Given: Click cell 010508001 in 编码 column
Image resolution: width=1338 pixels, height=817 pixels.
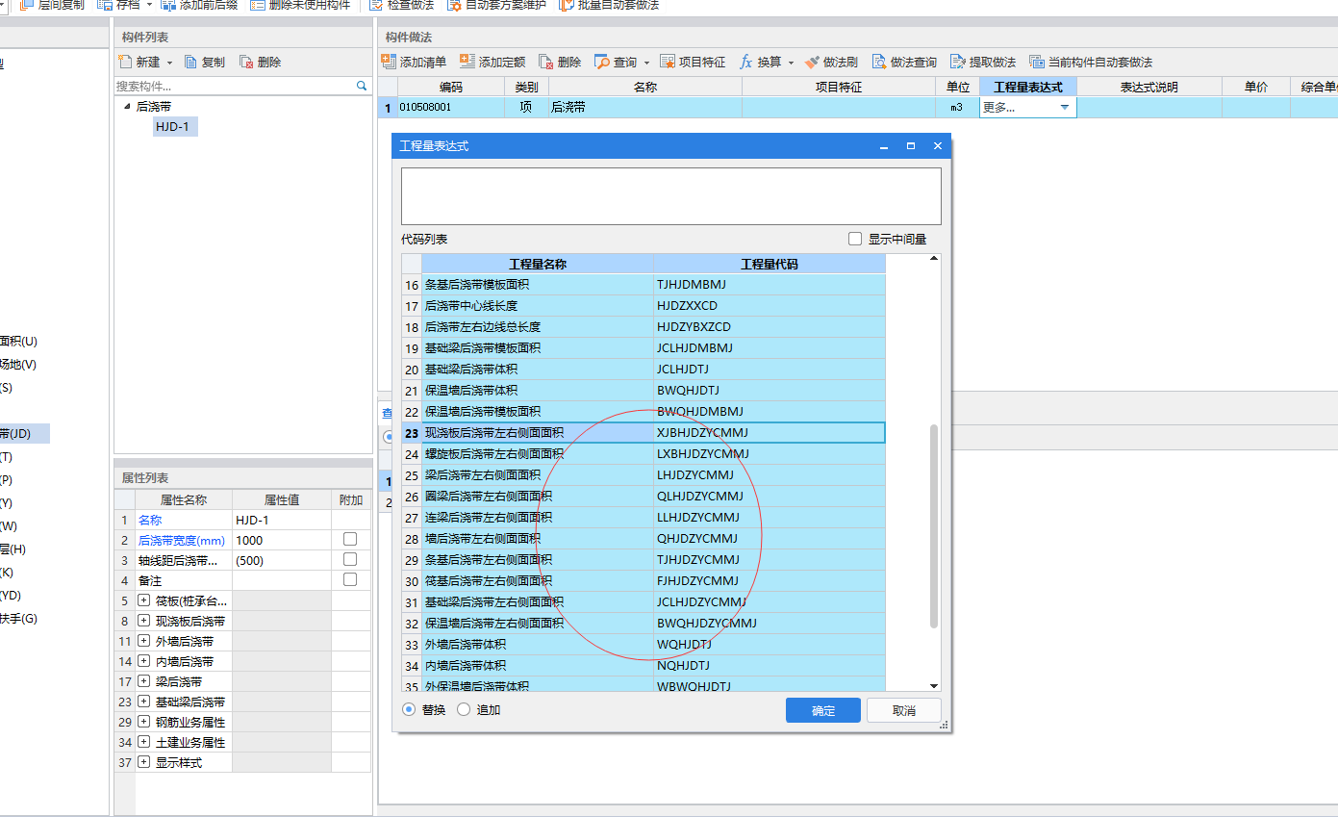Looking at the screenshot, I should point(450,108).
